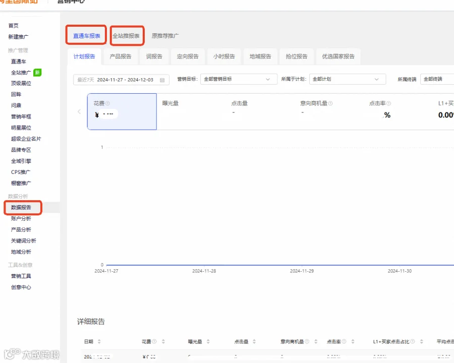Click info icon beside 意向商机量 metric
454x363 pixels.
[x=330, y=103]
